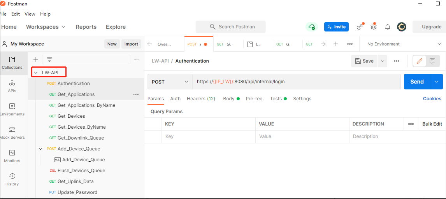
Task: Open the Send button dropdown arrow
Action: point(437,82)
